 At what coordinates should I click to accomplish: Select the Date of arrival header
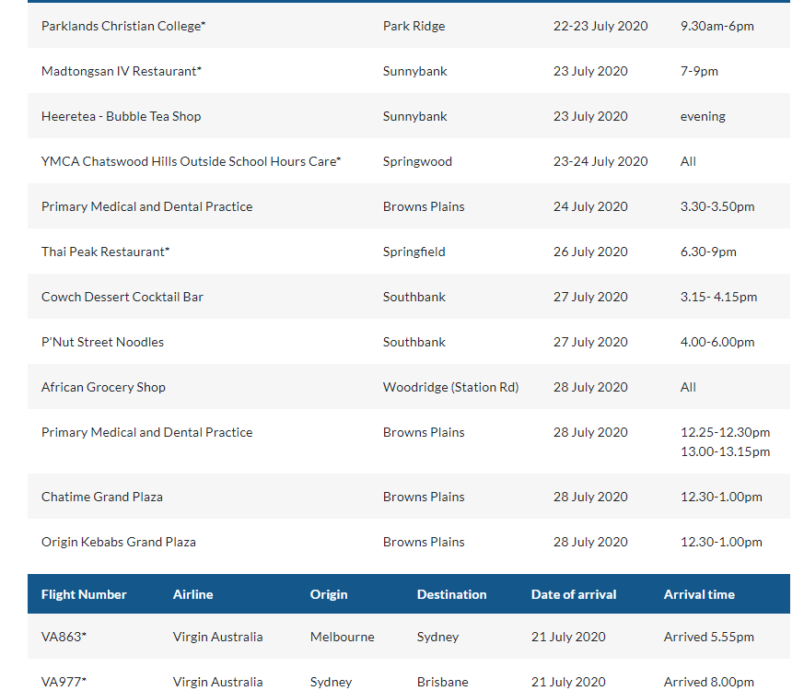pos(574,594)
